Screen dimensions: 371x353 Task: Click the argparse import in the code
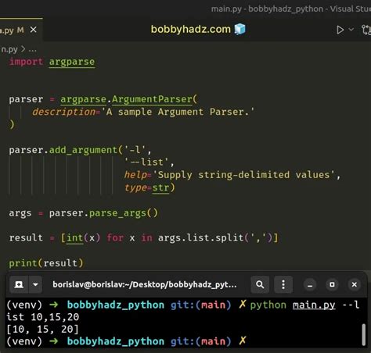click(72, 62)
